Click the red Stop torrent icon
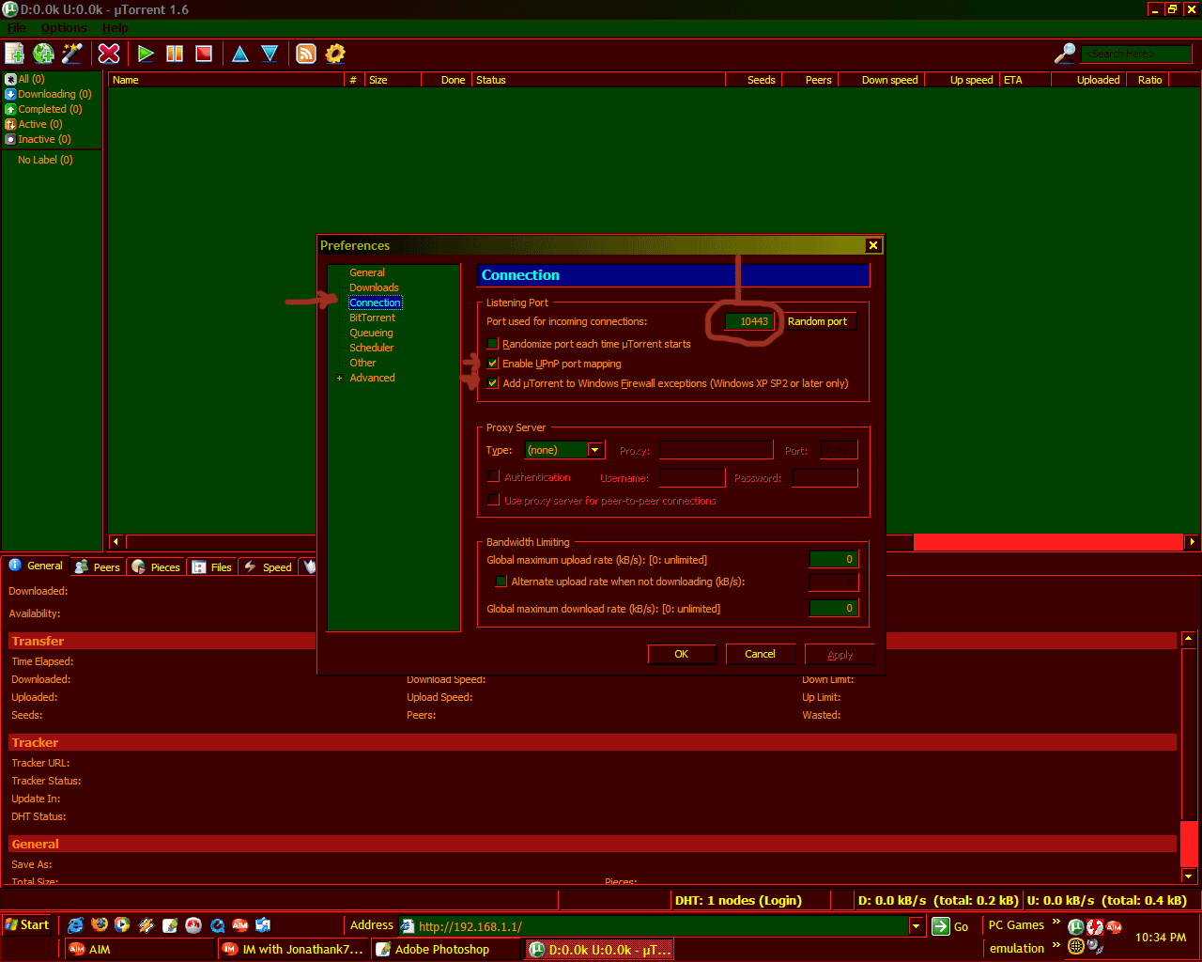This screenshot has height=962, width=1202. point(203,54)
